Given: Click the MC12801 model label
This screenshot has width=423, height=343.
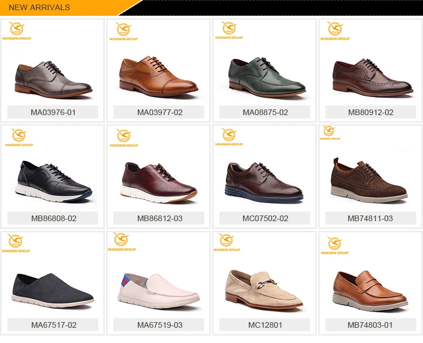Looking at the screenshot, I should point(265,325).
